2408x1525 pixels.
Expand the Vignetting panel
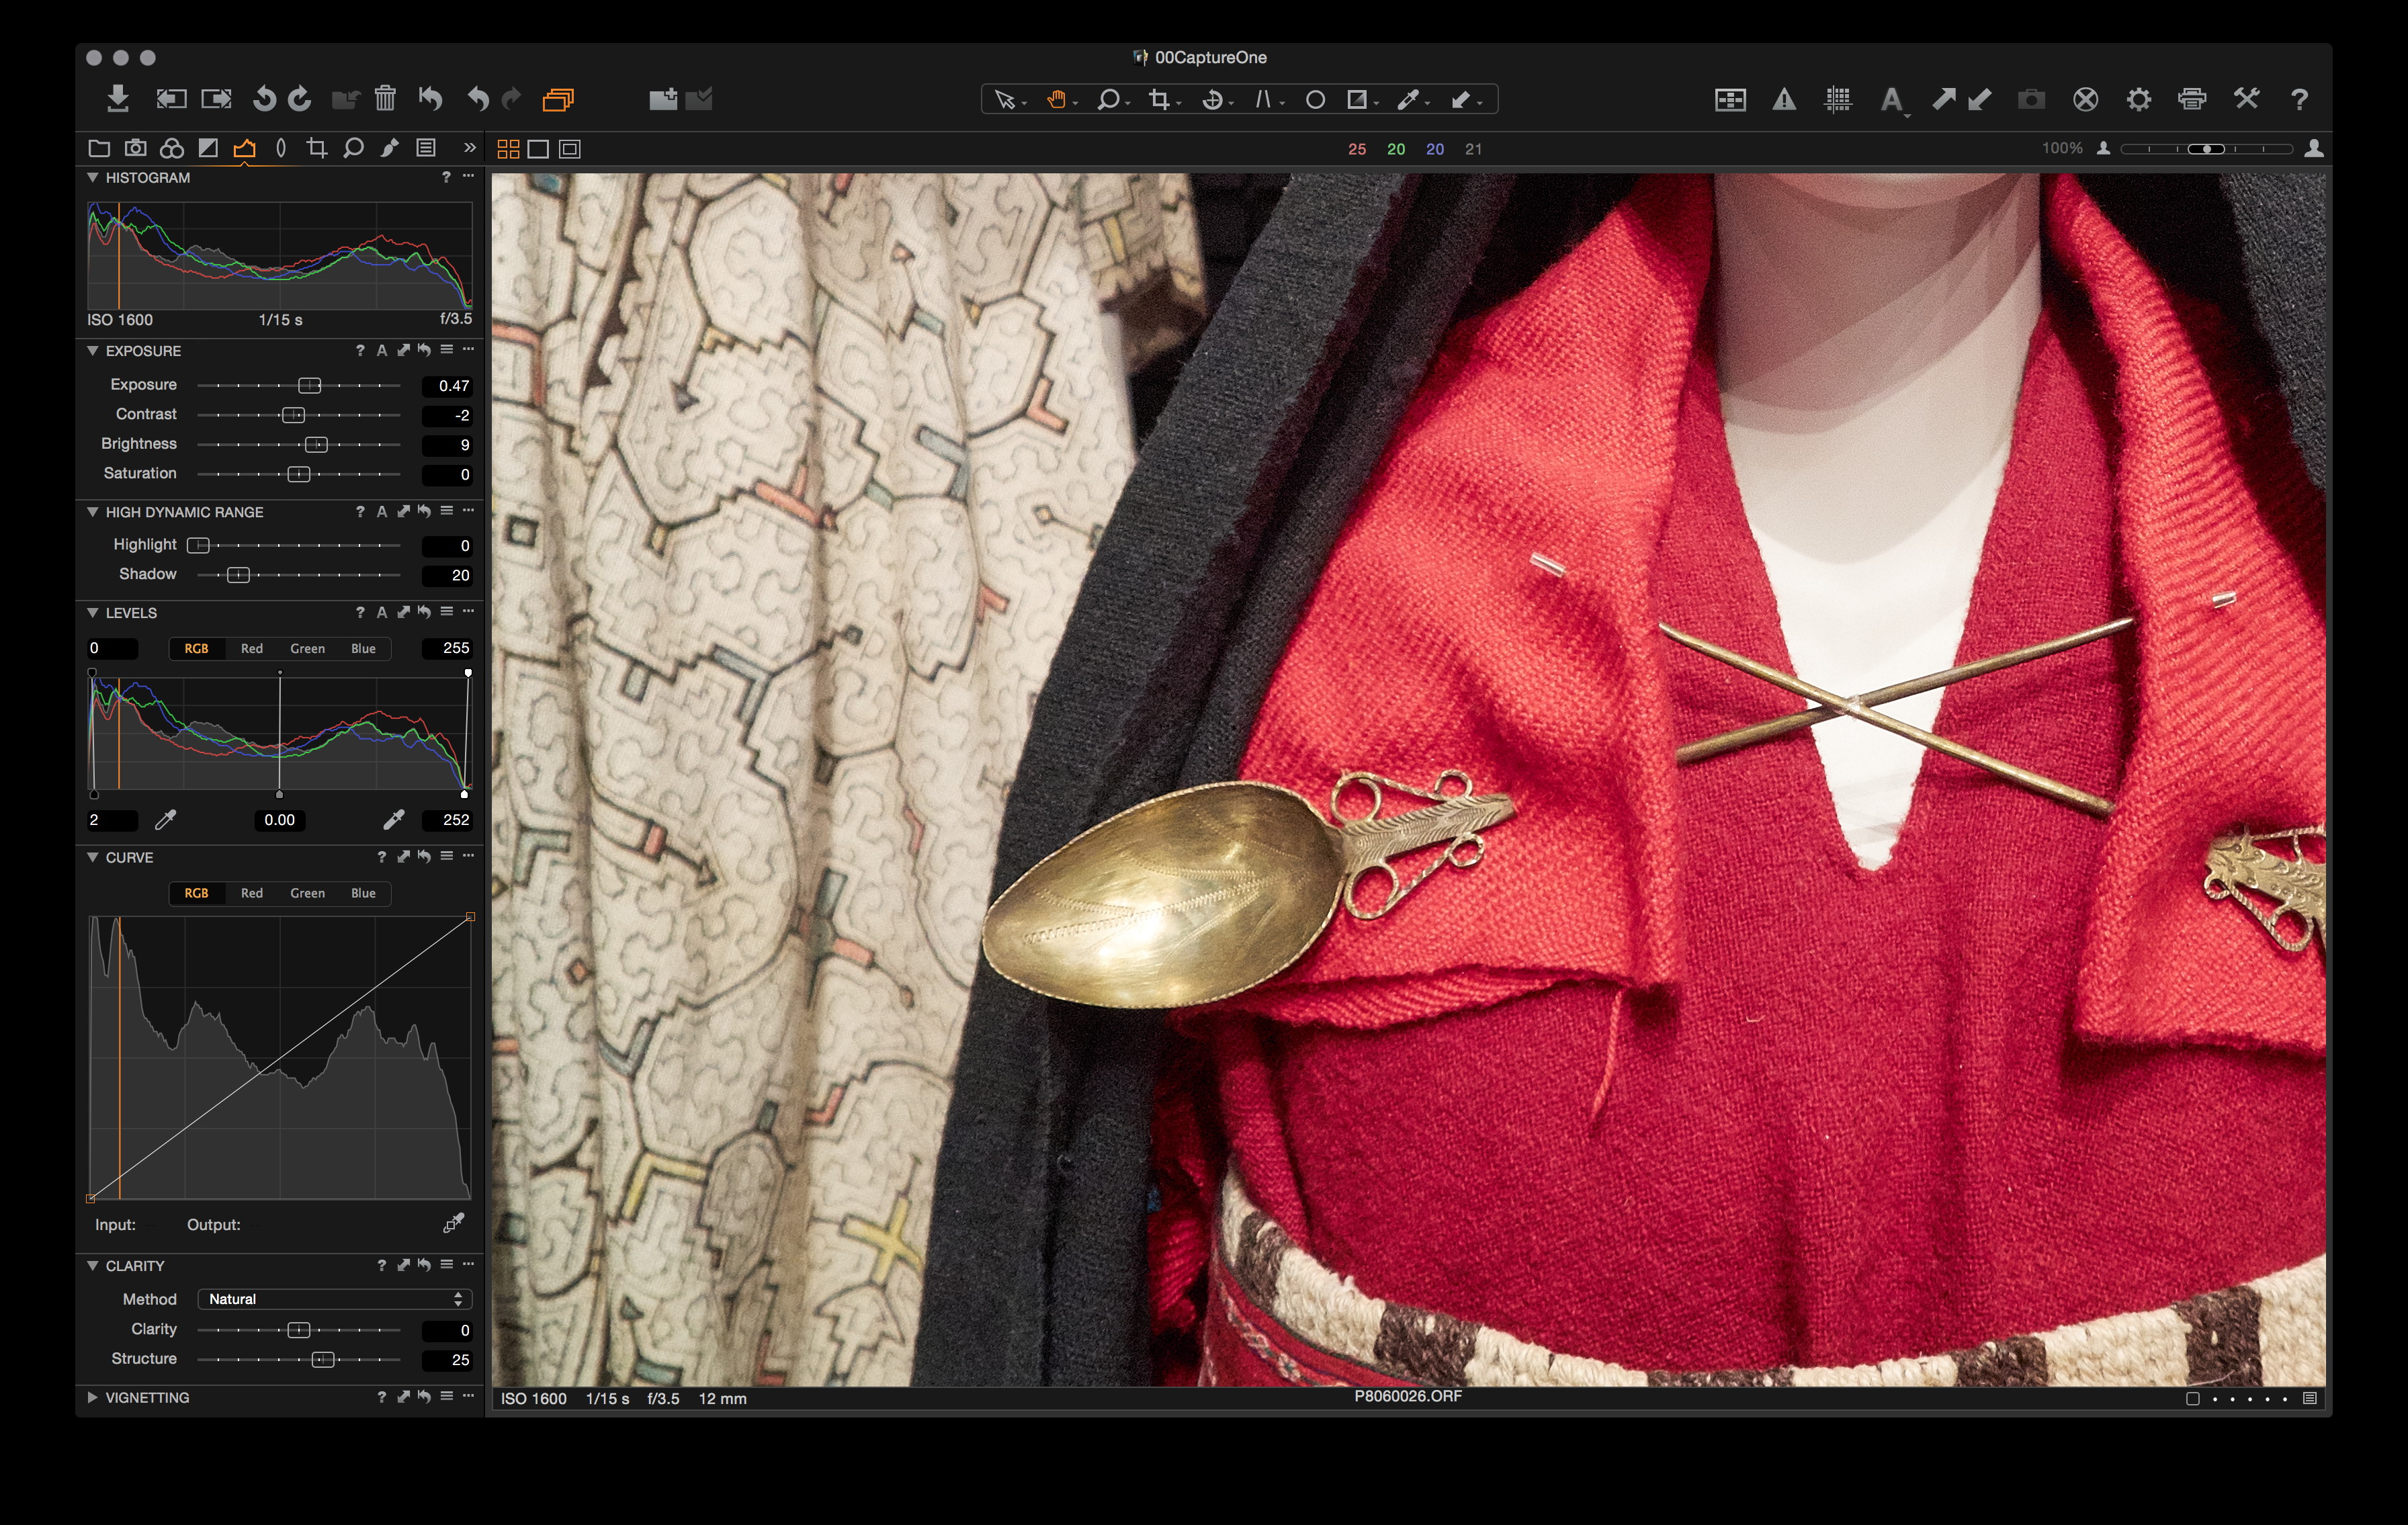pyautogui.click(x=93, y=1397)
